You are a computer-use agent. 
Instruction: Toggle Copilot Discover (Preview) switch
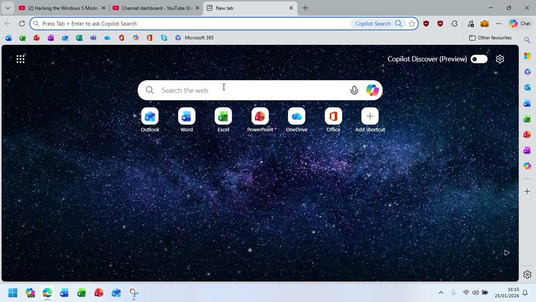point(479,59)
